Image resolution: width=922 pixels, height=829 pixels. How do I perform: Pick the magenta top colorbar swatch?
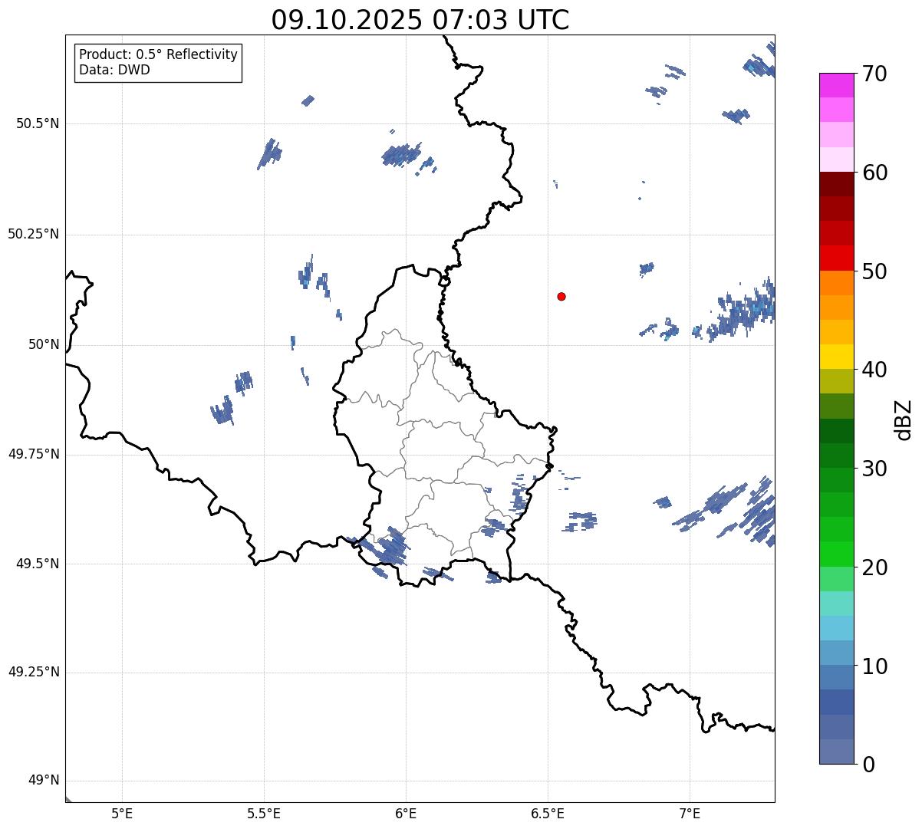coord(836,85)
